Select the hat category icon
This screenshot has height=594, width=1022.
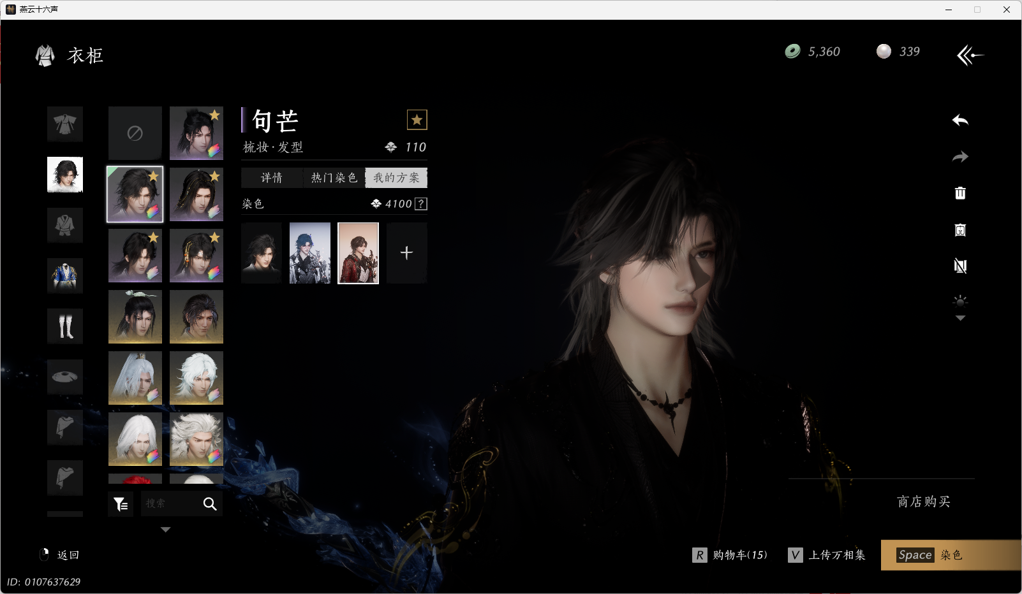pyautogui.click(x=65, y=377)
